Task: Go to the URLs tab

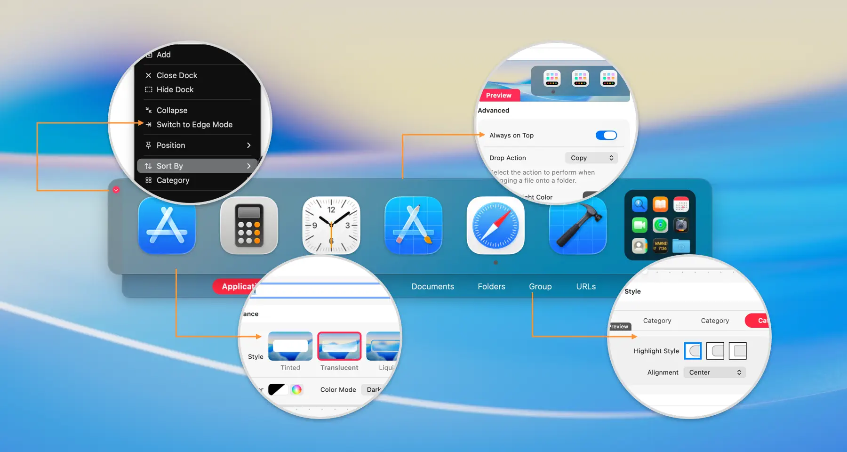Action: point(586,286)
